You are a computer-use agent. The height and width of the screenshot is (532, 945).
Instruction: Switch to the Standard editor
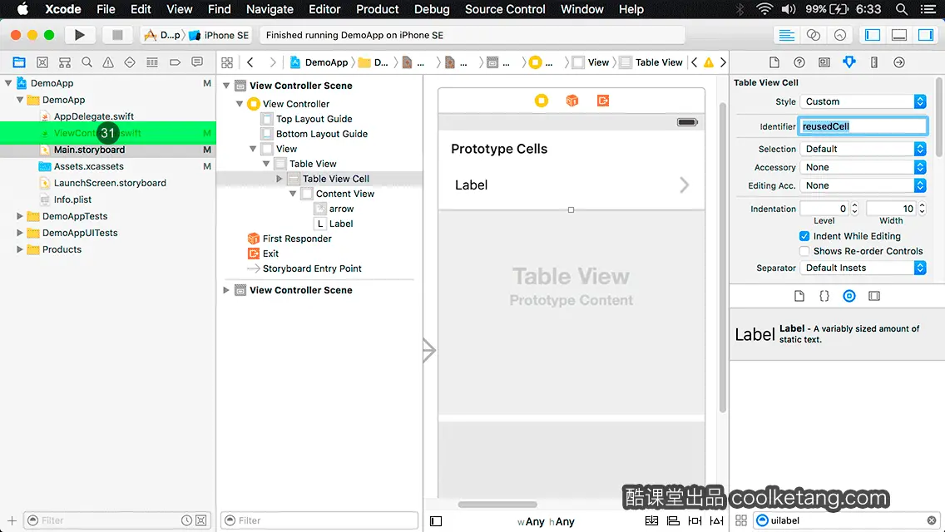pos(786,35)
